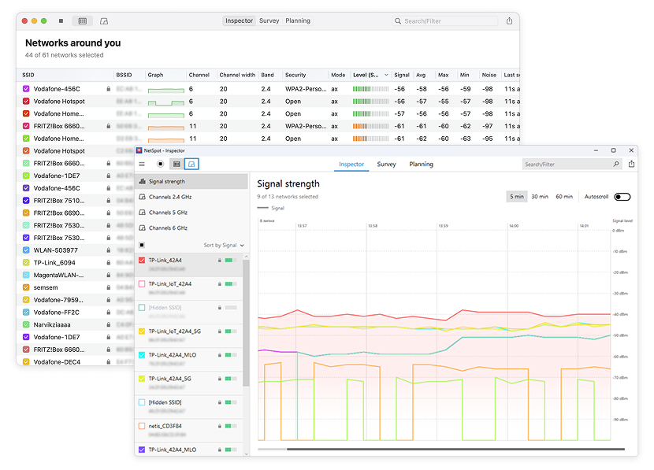Sort by the Channel column header
654x470 pixels.
(x=199, y=75)
